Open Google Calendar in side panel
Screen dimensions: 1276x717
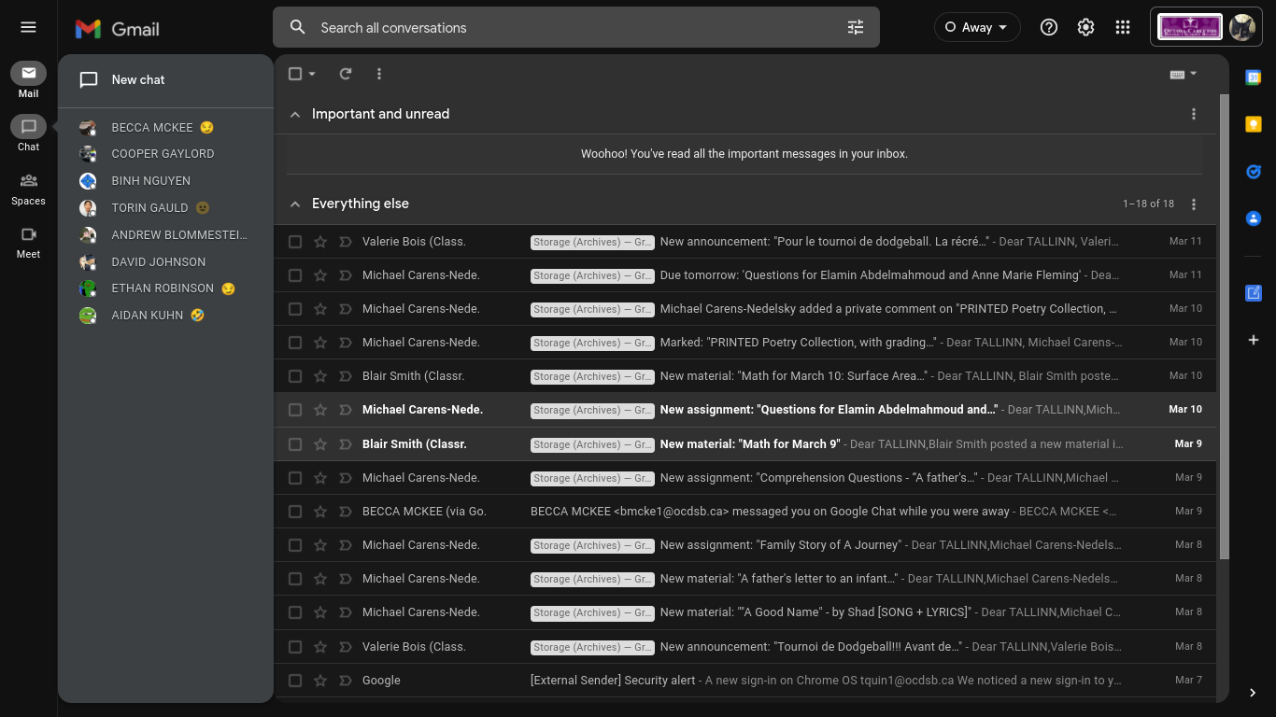pos(1254,77)
